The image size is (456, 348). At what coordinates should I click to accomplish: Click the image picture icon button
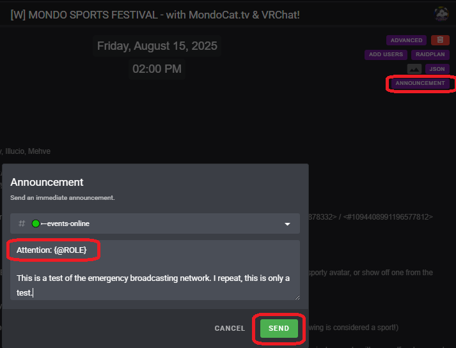tap(414, 69)
